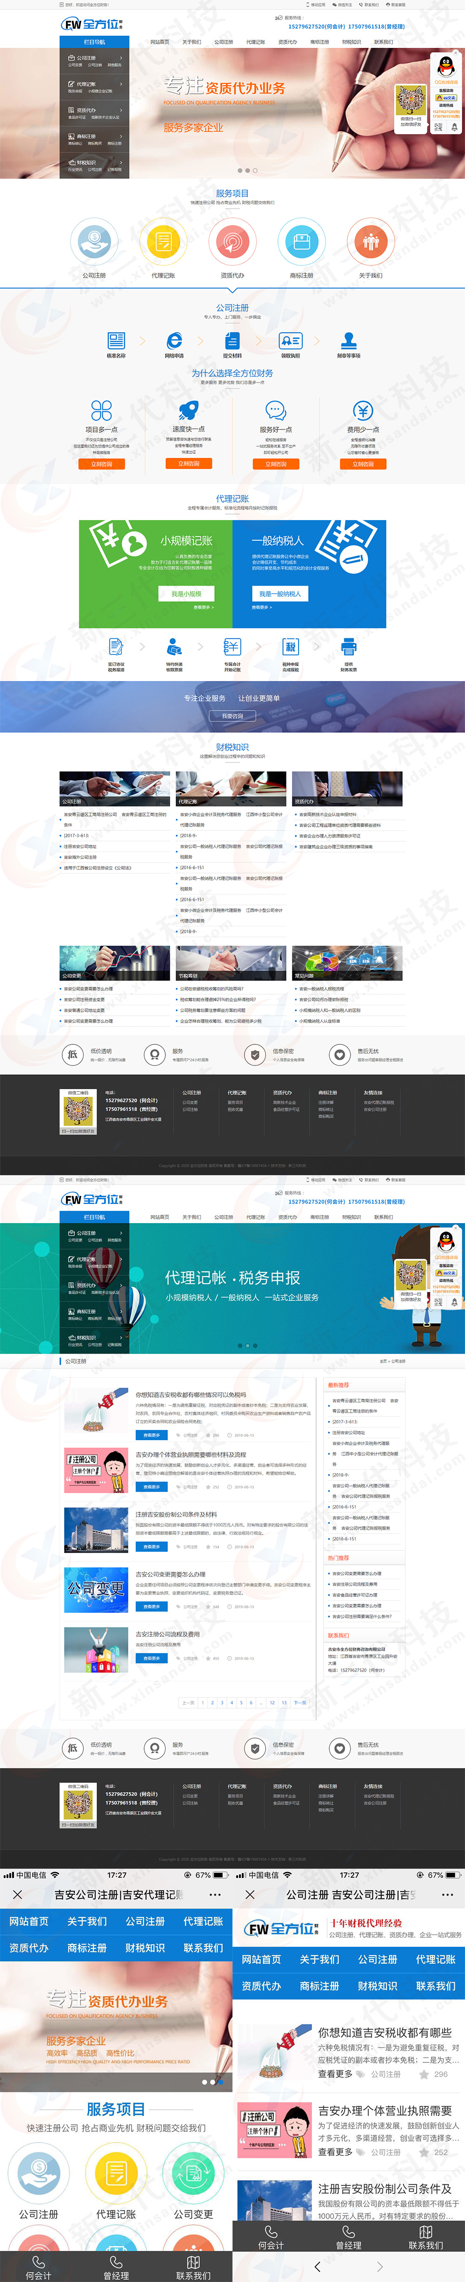Click the 商标注册 circular service icon

point(301,242)
